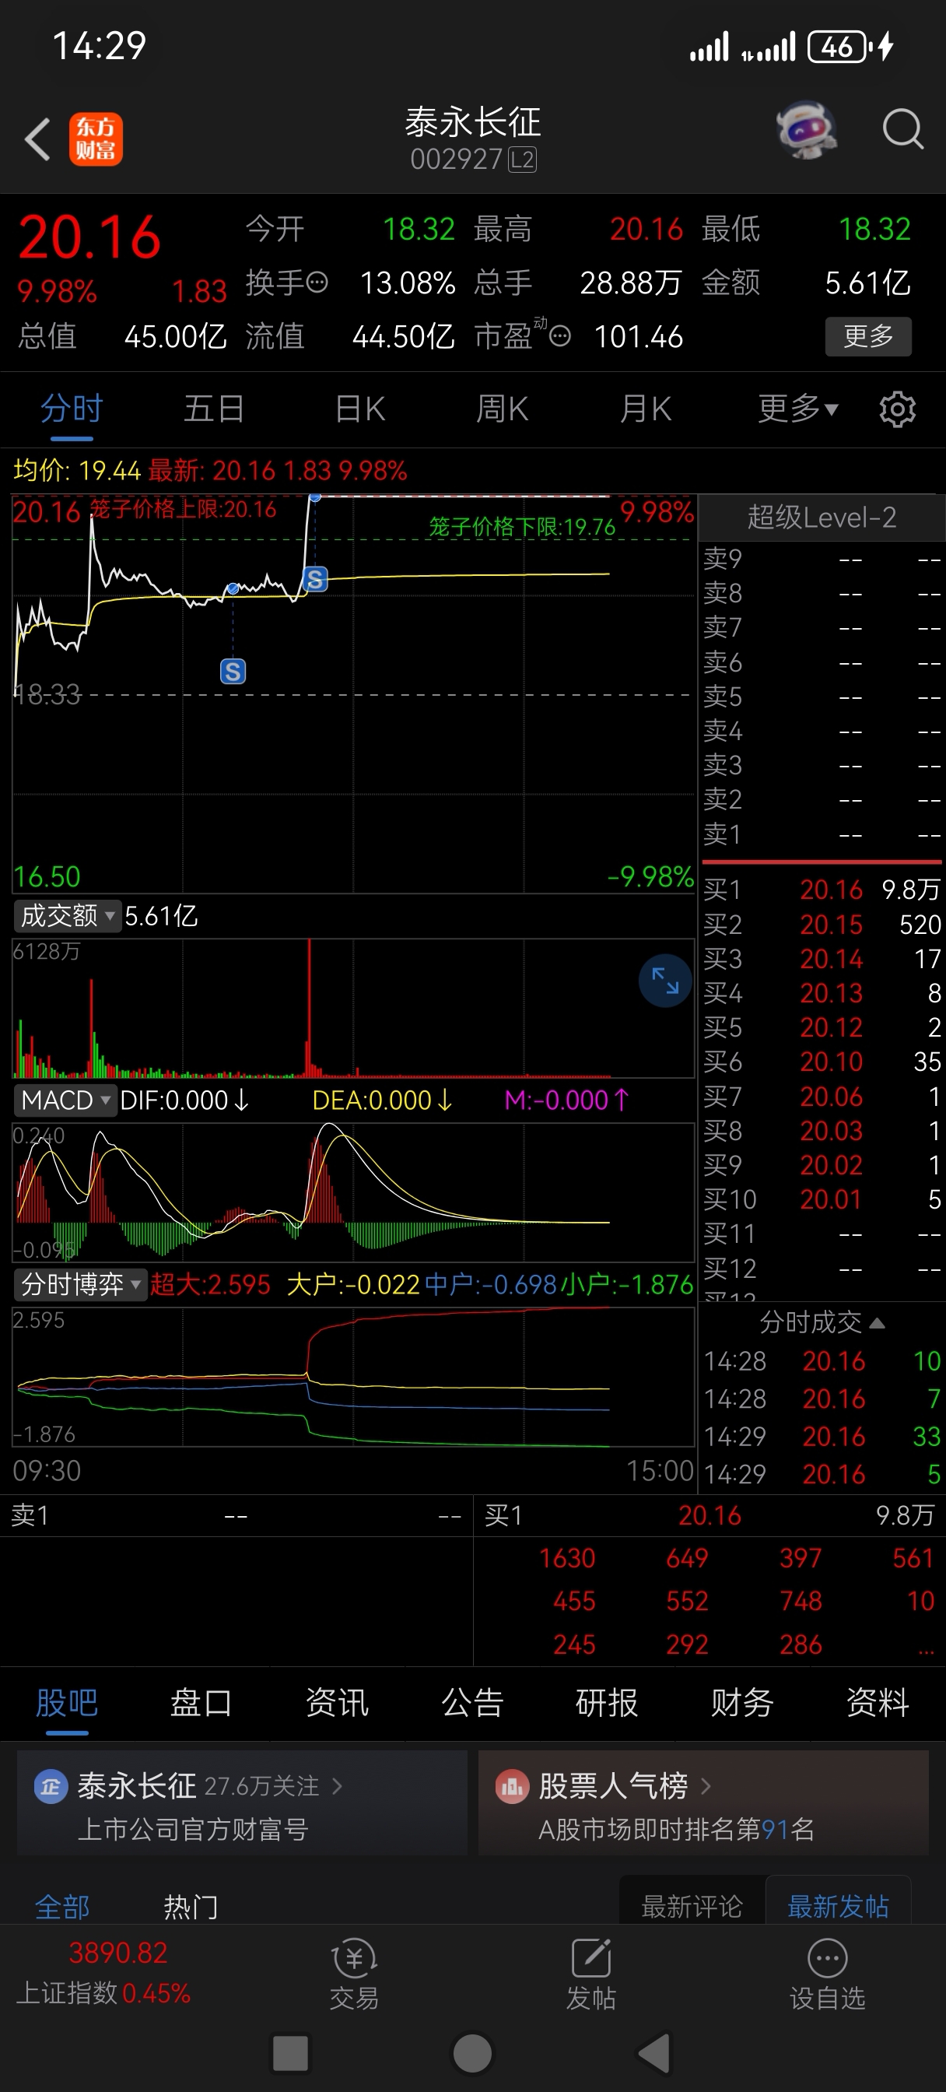Tap the MACD histogram chart
946x2092 pixels.
coord(353,1192)
